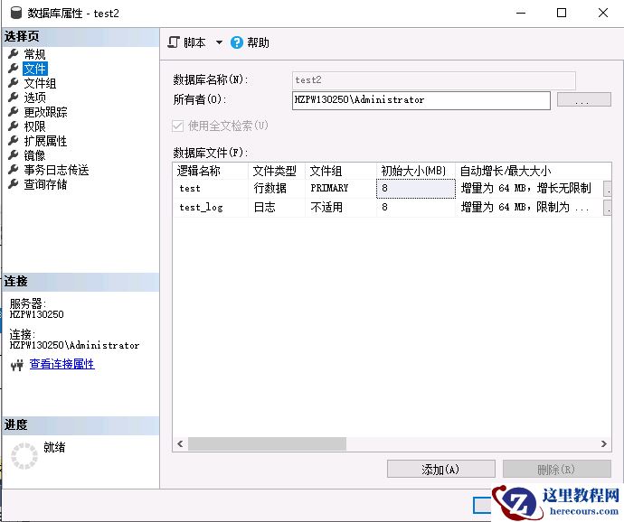The height and width of the screenshot is (522, 624).
Task: Click the 脚本 toolbar button
Action: pos(187,42)
